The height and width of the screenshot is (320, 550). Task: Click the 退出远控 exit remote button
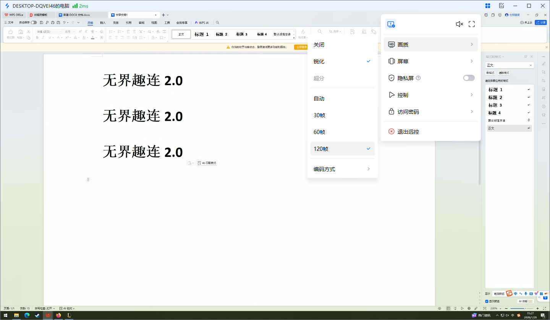pos(409,131)
